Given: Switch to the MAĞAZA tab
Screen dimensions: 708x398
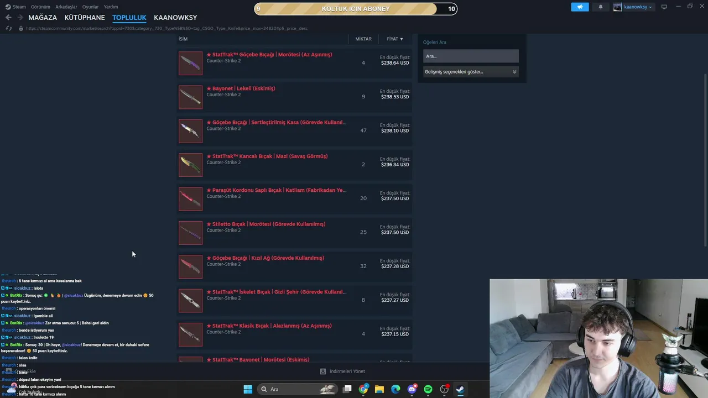Looking at the screenshot, I should [x=43, y=18].
